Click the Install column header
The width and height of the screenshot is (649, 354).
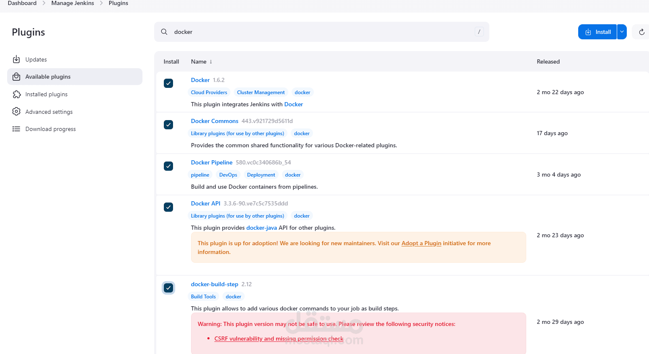(171, 62)
